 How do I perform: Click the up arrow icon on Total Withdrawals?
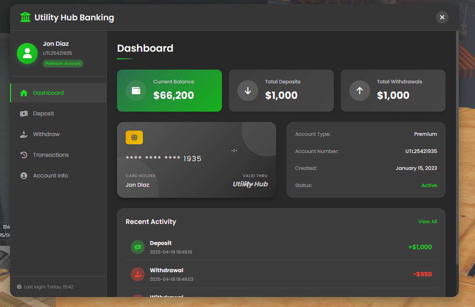pos(360,91)
